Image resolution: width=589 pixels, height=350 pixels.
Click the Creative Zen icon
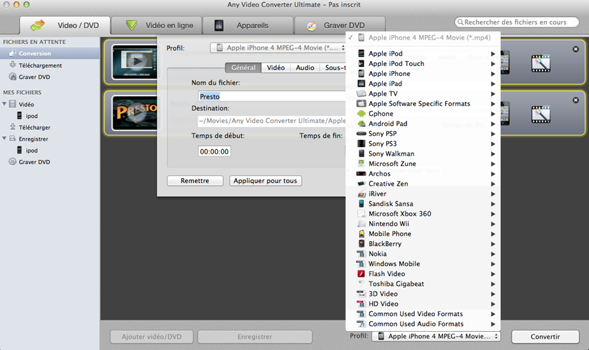point(361,184)
